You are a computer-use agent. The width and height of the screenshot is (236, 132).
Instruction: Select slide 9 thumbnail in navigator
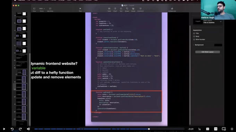21,14
